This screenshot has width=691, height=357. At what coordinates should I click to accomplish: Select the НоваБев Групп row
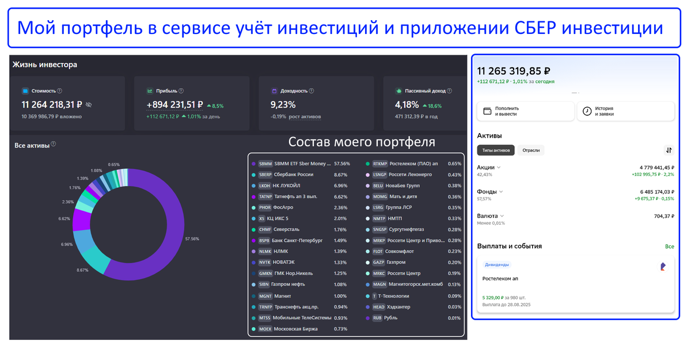click(413, 186)
